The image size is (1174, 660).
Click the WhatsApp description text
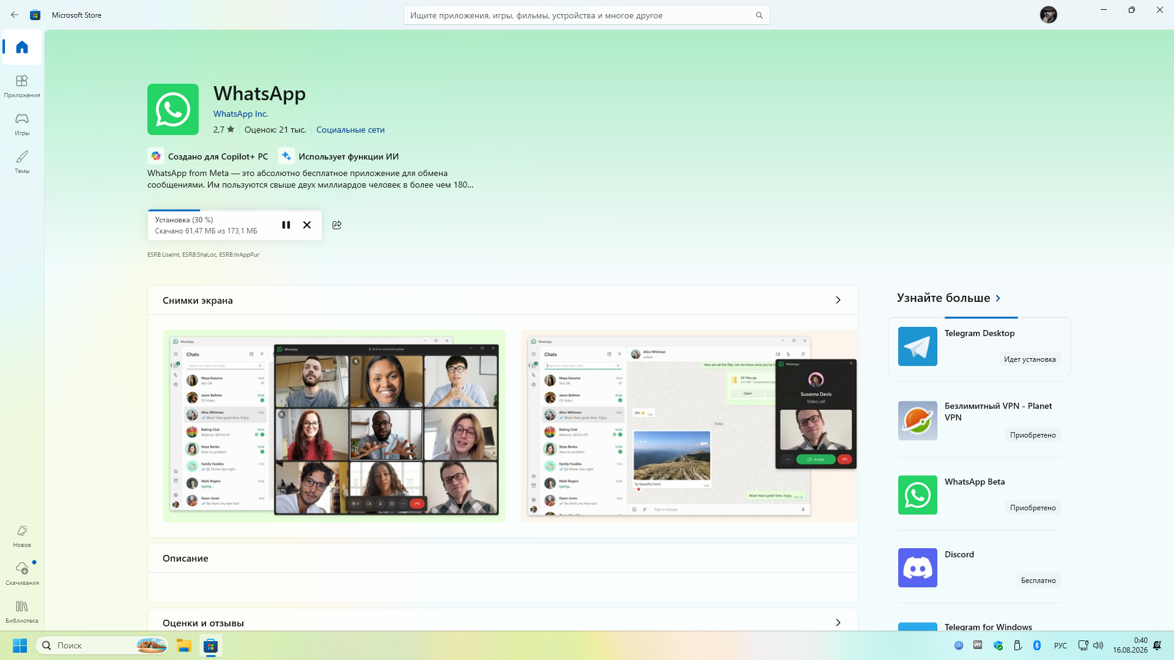coord(310,179)
